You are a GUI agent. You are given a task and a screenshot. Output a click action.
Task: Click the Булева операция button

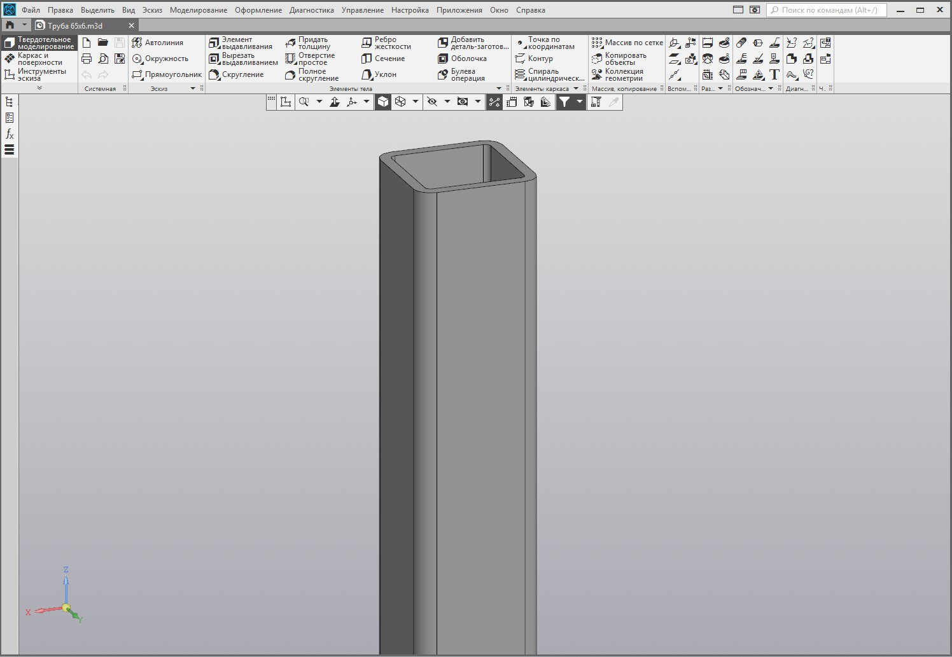tap(461, 74)
